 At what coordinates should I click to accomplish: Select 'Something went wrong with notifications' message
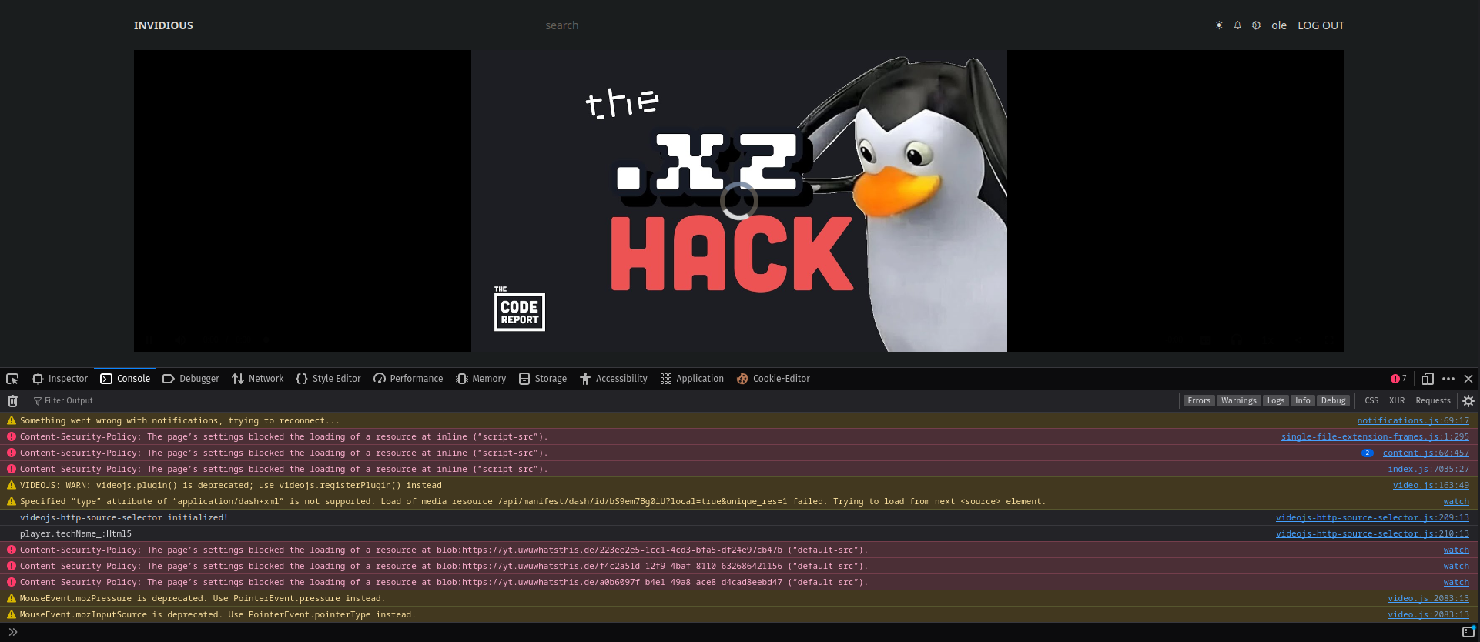click(x=179, y=420)
